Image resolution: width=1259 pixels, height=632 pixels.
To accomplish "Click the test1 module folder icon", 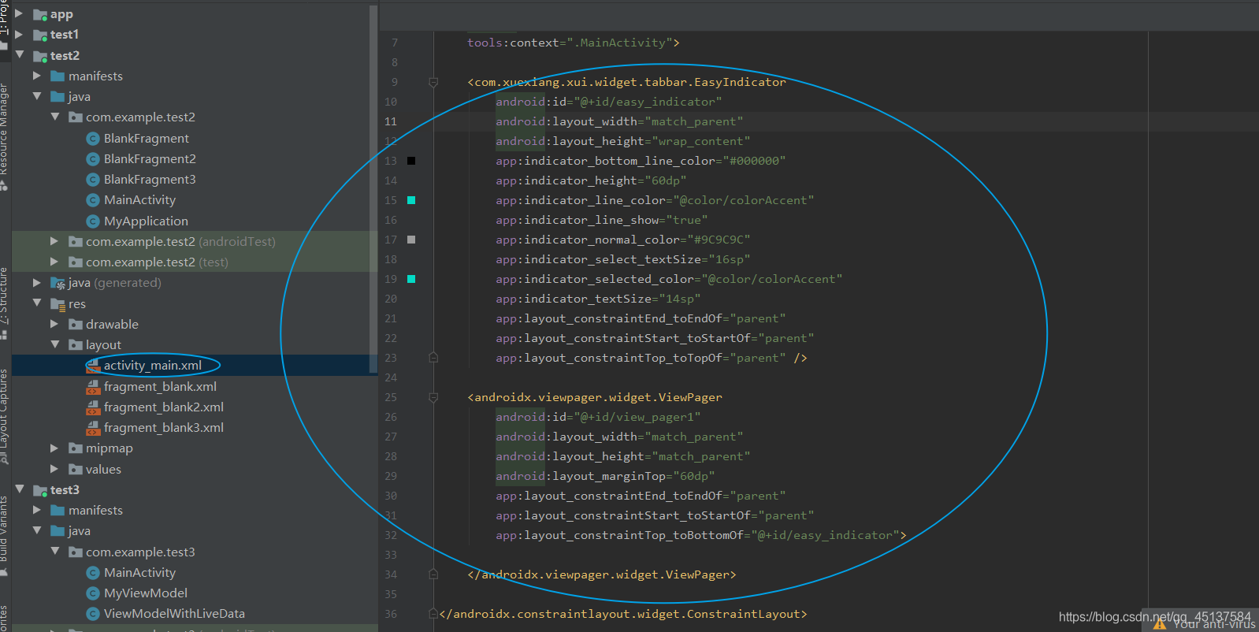I will tap(40, 35).
